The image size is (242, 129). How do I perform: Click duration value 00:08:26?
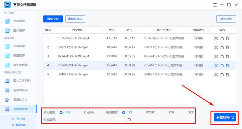click(x=129, y=74)
